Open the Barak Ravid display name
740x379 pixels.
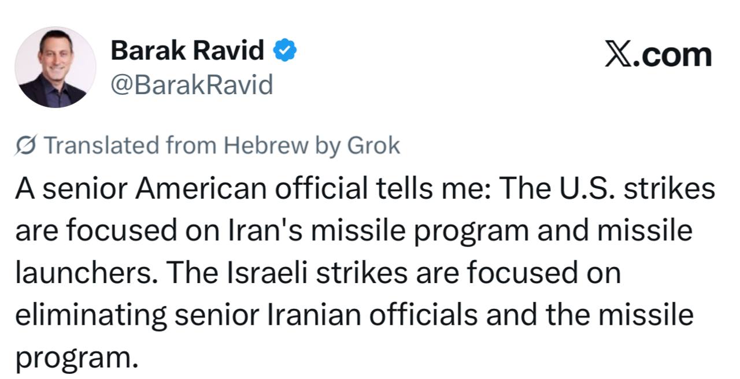[x=187, y=51]
